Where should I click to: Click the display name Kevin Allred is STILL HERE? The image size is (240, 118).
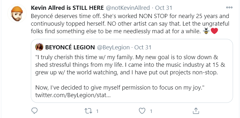coord(67,8)
